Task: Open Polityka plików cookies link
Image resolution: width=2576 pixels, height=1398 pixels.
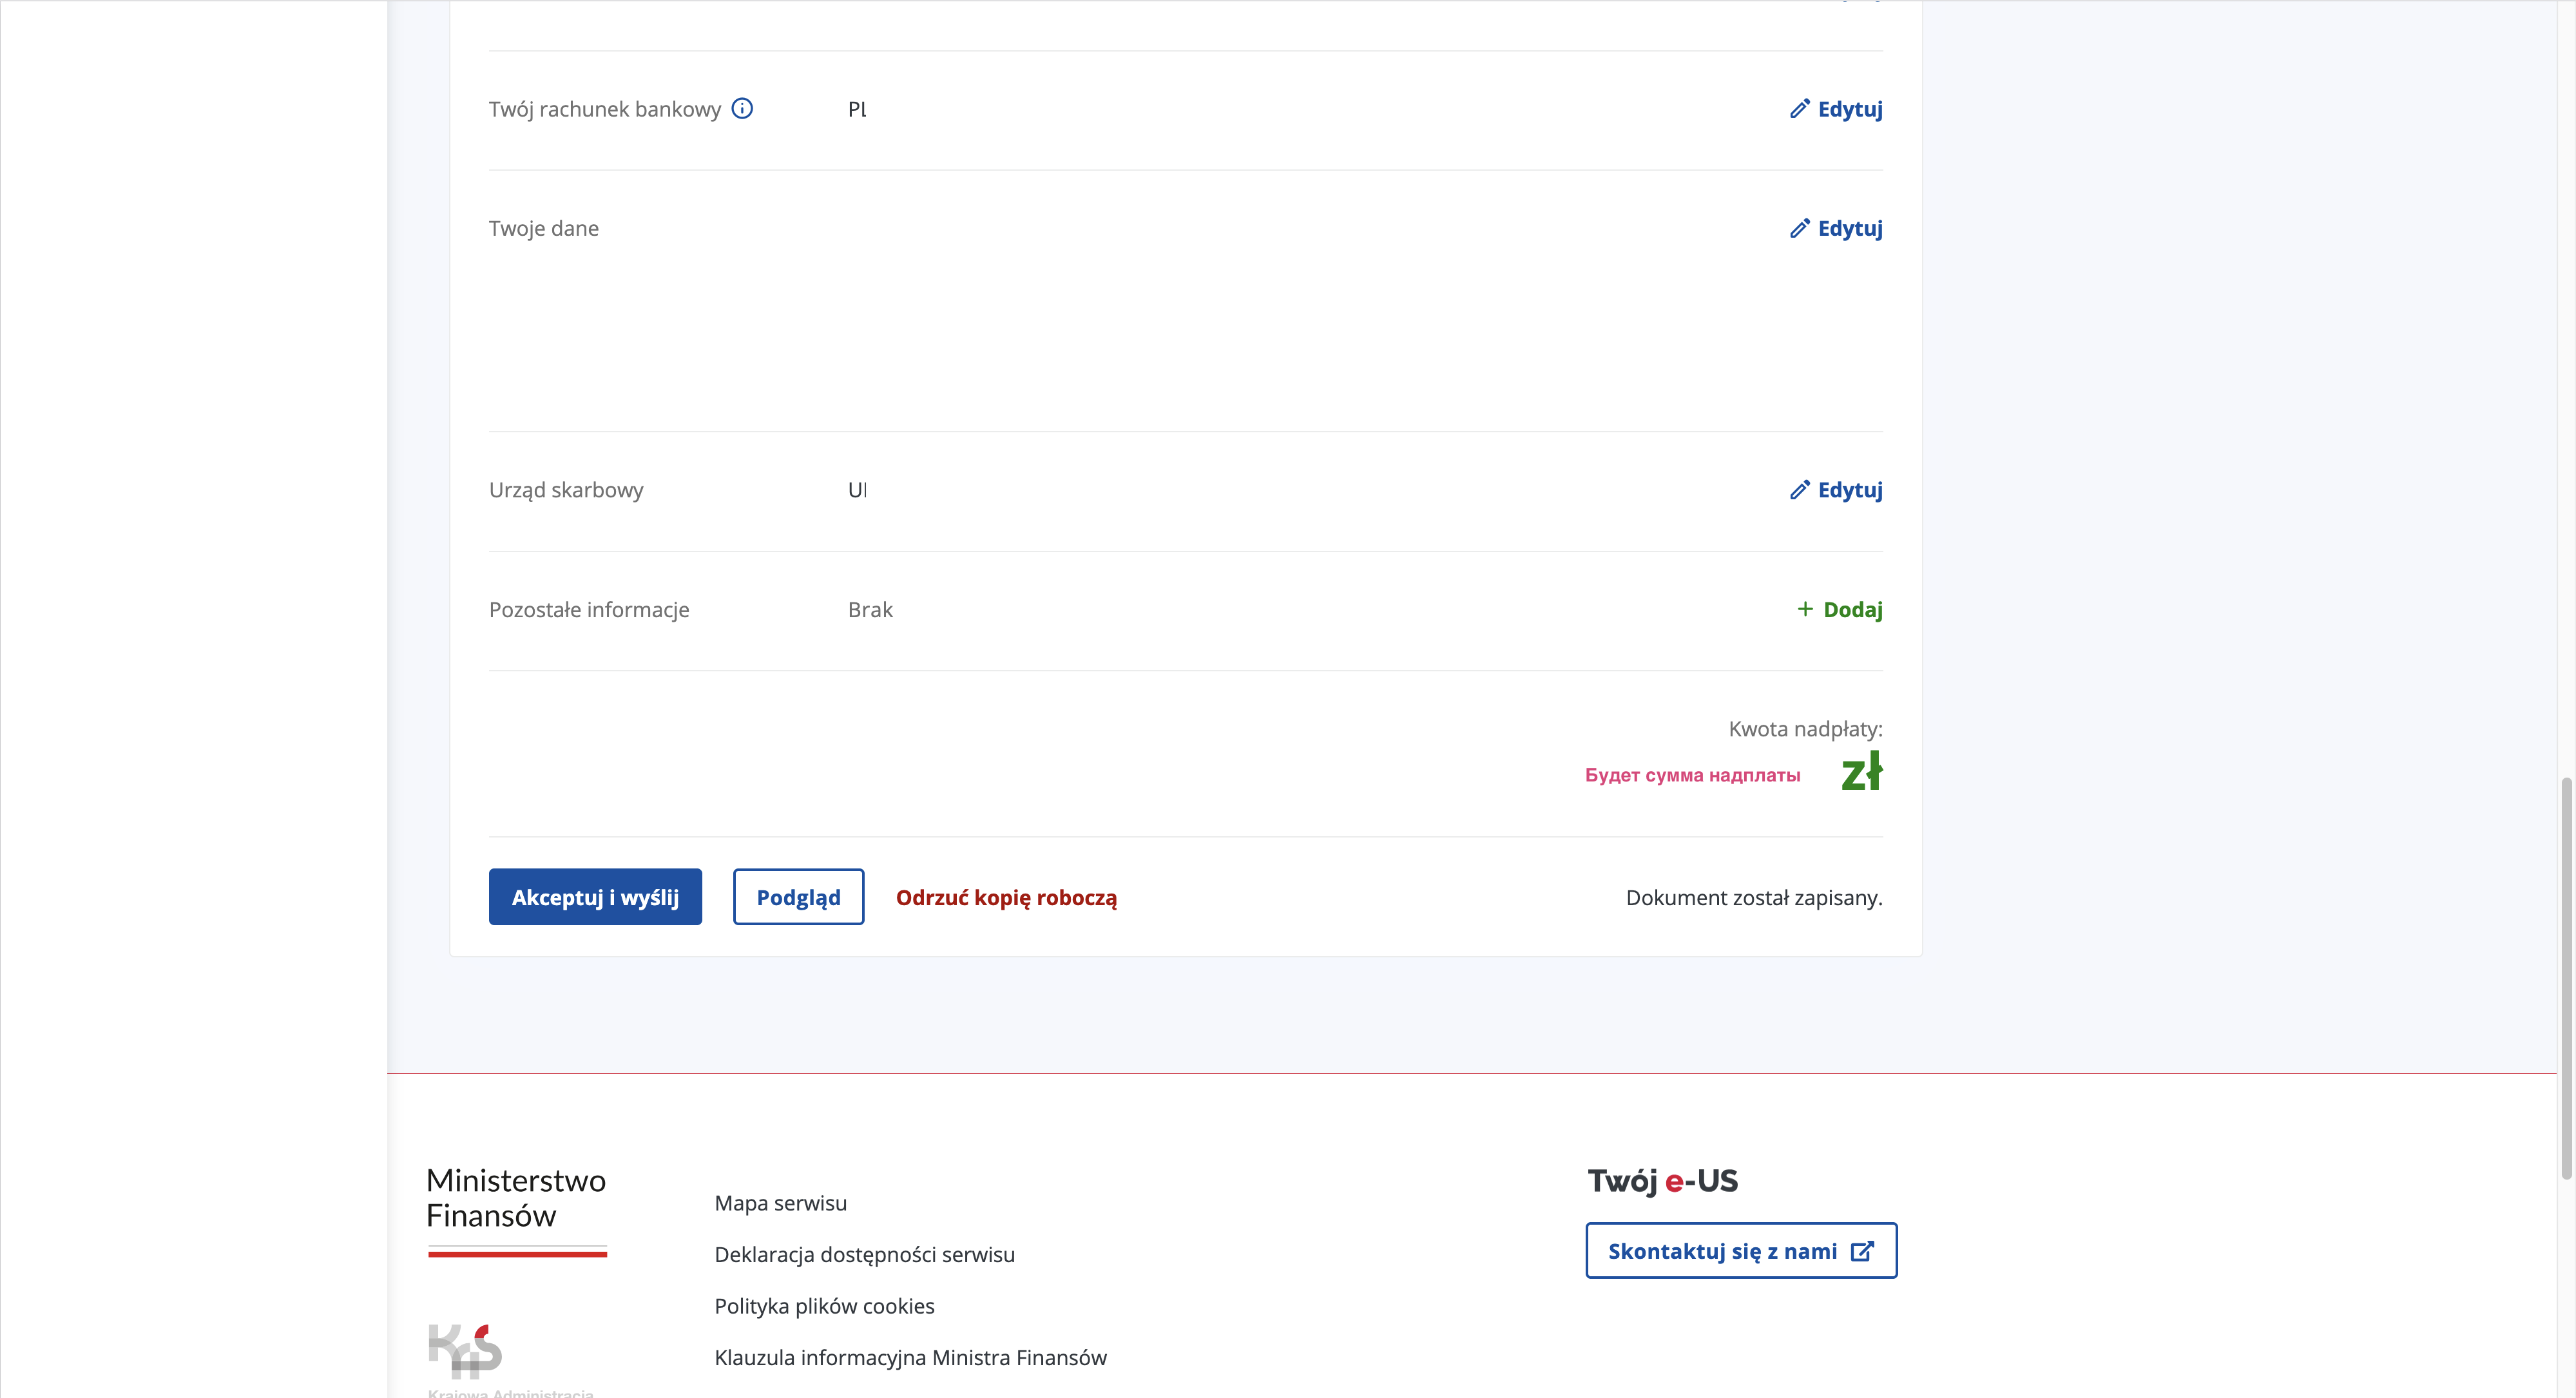Action: 824,1306
